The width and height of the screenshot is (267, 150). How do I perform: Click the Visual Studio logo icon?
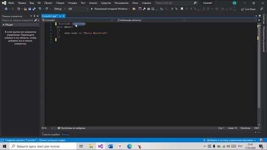pyautogui.click(x=4, y=3)
